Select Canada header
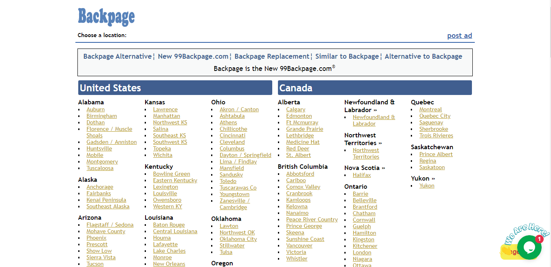 click(375, 88)
